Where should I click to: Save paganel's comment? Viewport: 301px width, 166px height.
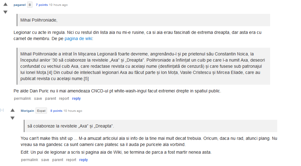coord(38,99)
